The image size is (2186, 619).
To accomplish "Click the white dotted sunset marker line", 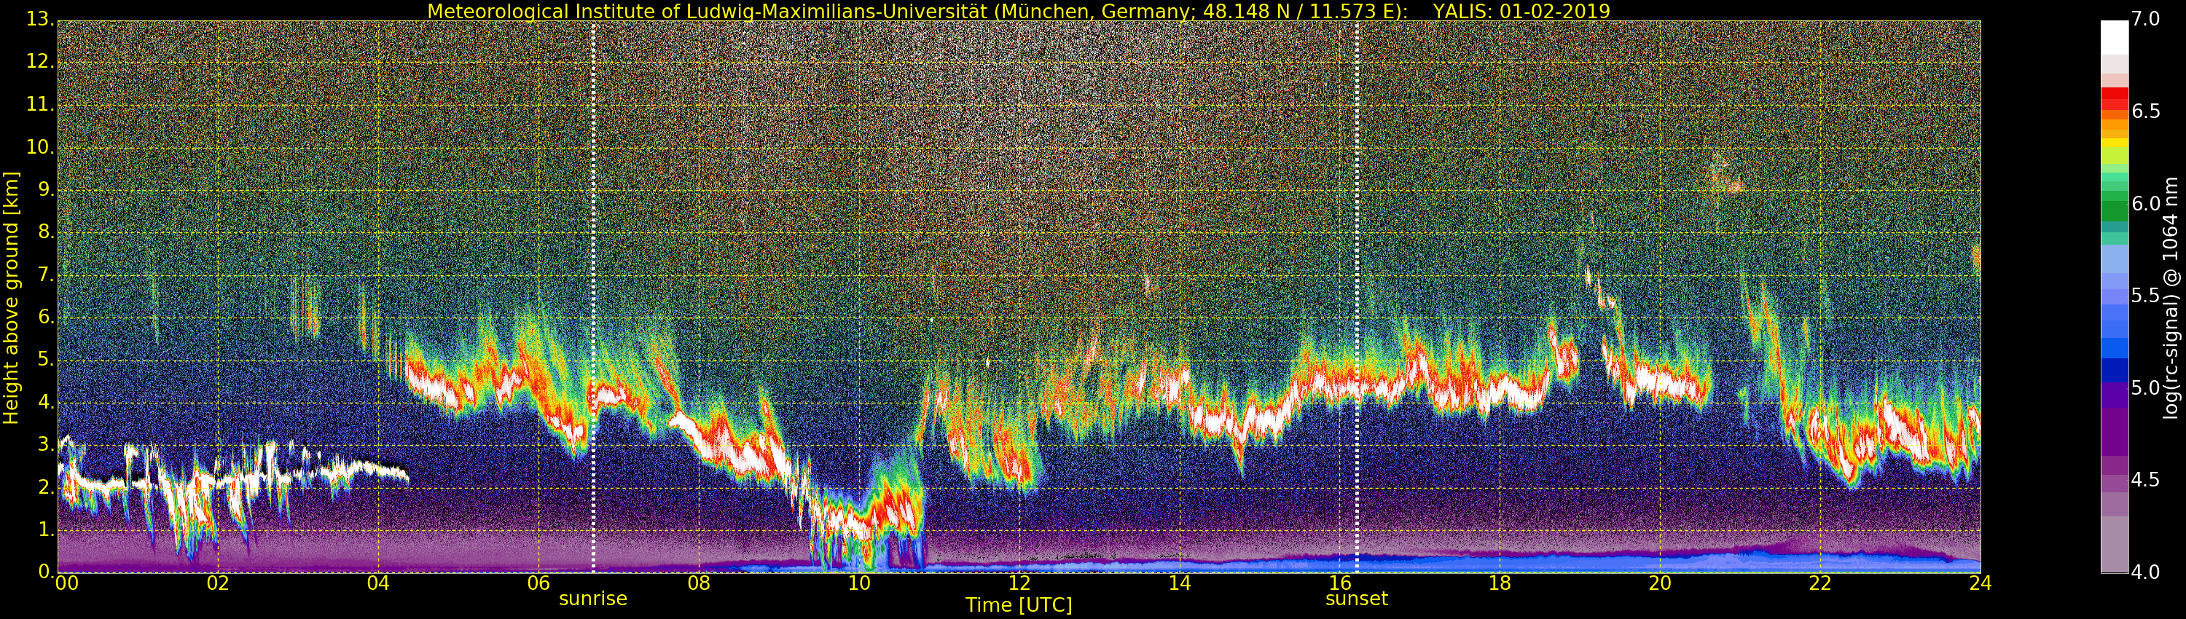I will click(1357, 297).
